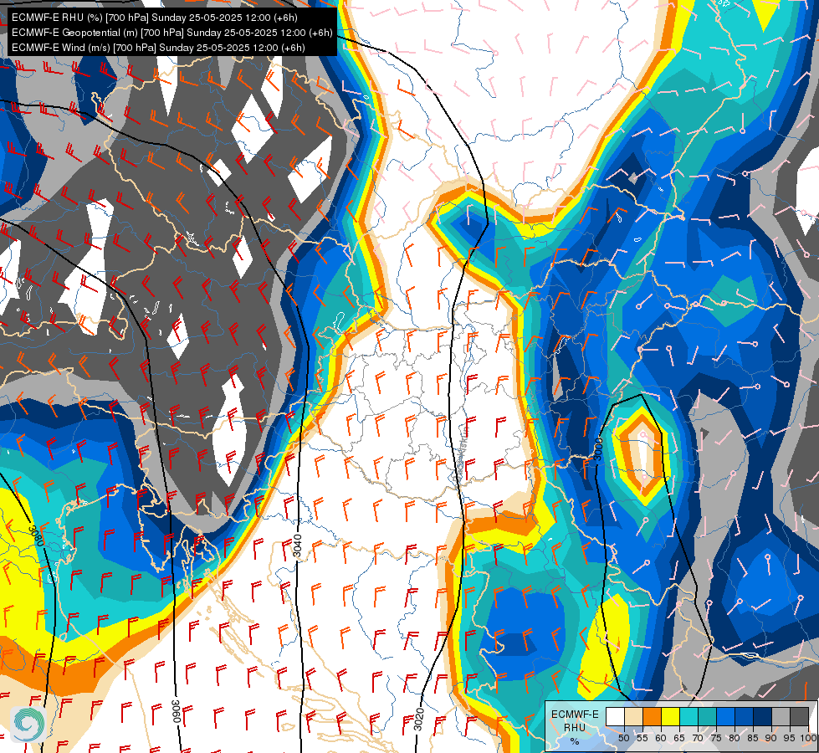
Task: Click the legend value 65
Action: (x=679, y=738)
